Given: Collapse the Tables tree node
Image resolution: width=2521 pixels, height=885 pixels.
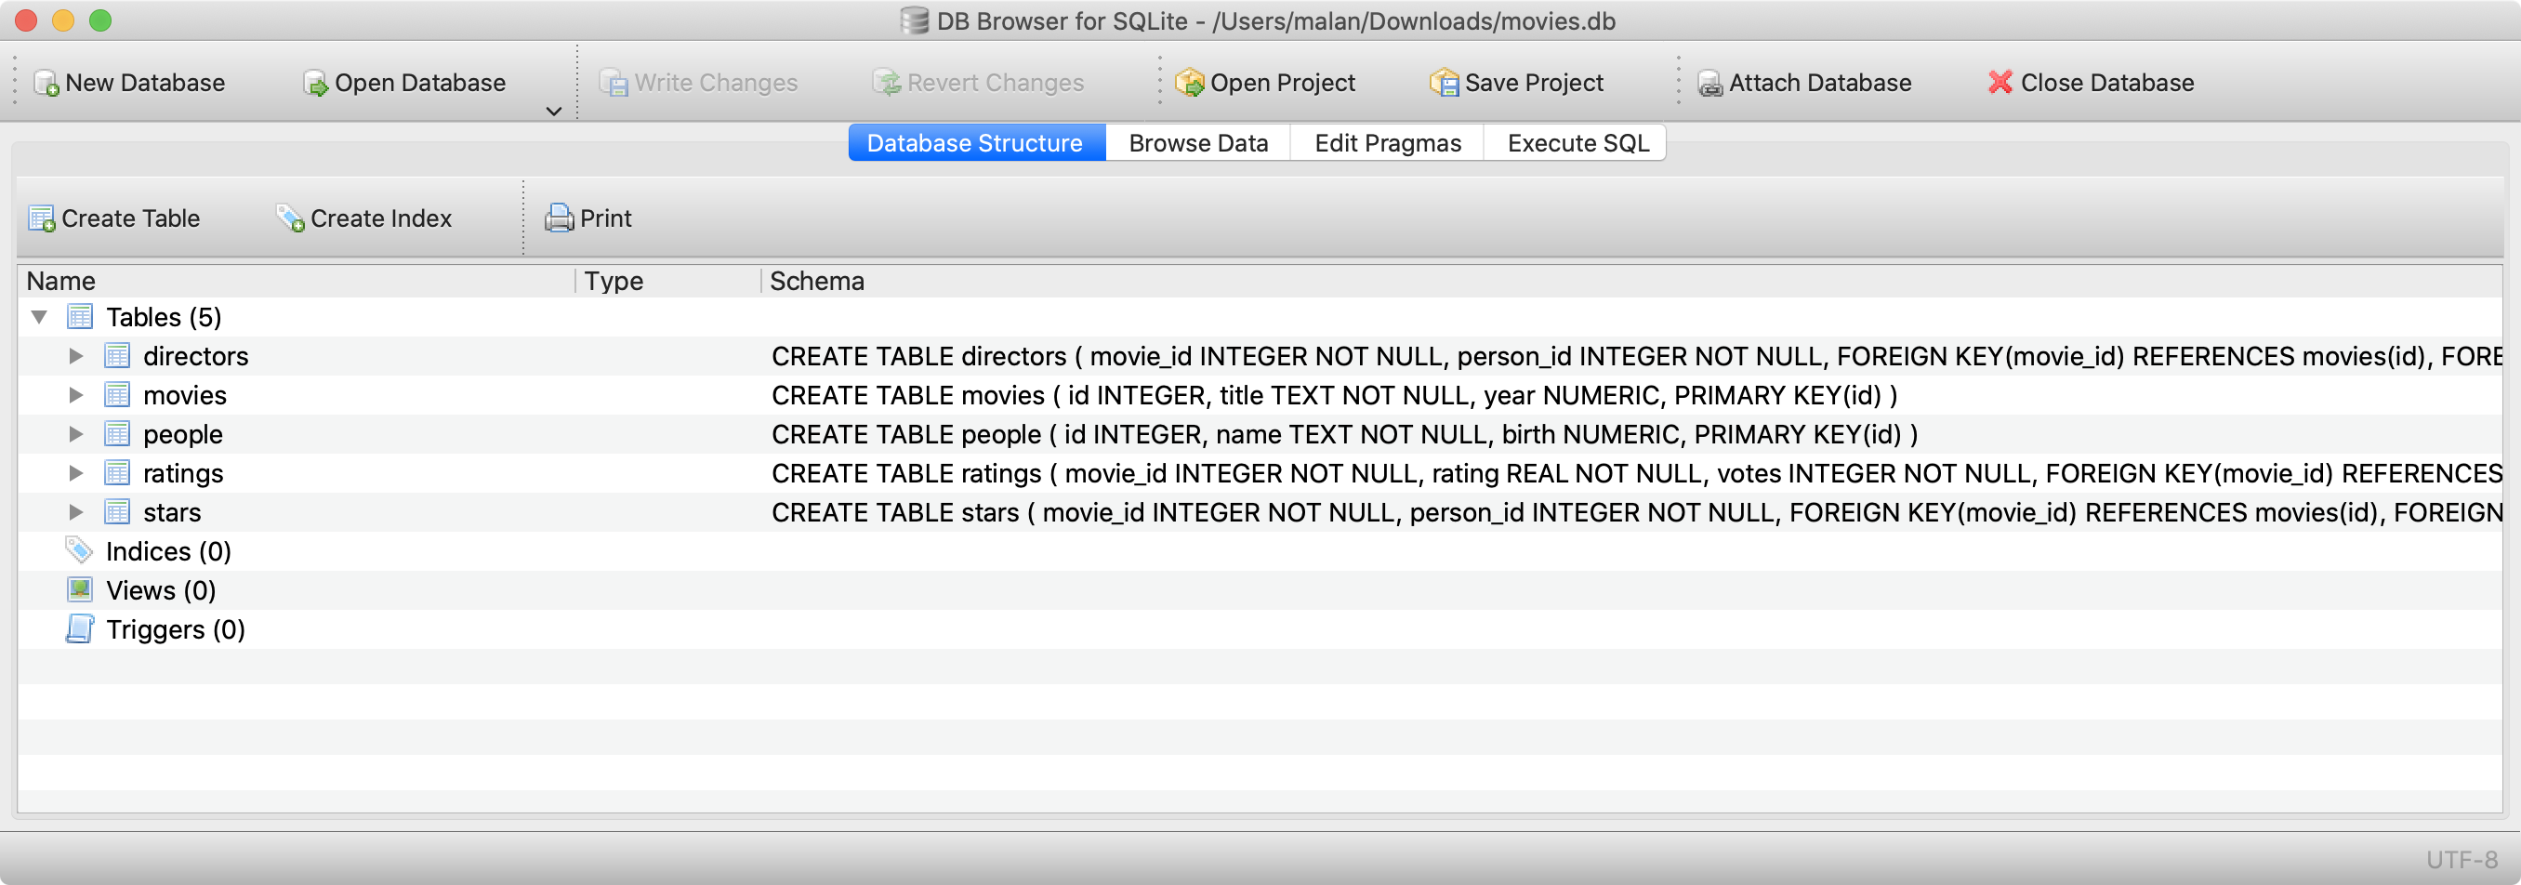Looking at the screenshot, I should pyautogui.click(x=38, y=316).
